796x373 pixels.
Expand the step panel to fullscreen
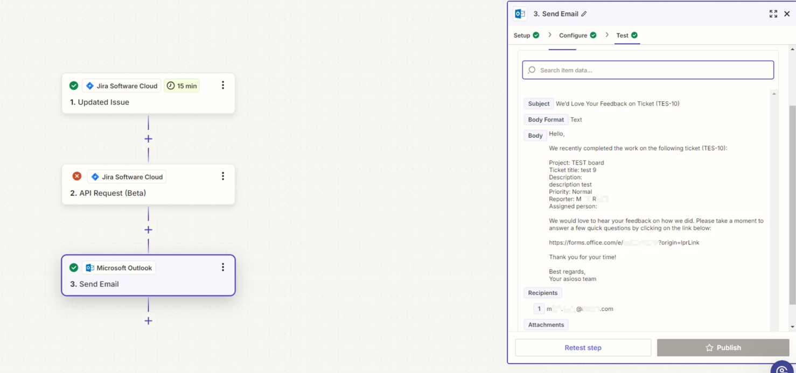(x=773, y=14)
